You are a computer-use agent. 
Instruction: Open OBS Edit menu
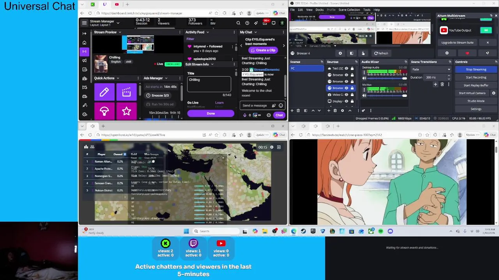301,10
